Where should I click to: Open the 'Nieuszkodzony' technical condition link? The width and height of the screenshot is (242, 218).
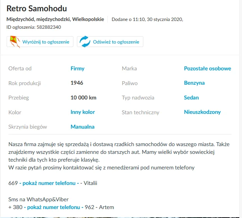click(202, 112)
